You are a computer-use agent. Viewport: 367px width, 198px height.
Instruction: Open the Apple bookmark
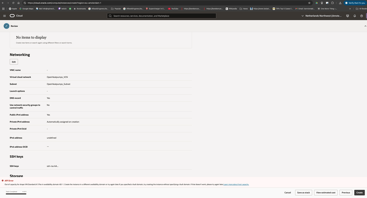[x=13, y=9]
